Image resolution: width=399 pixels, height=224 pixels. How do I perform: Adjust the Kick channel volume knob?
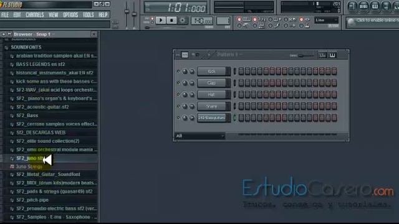(192, 72)
